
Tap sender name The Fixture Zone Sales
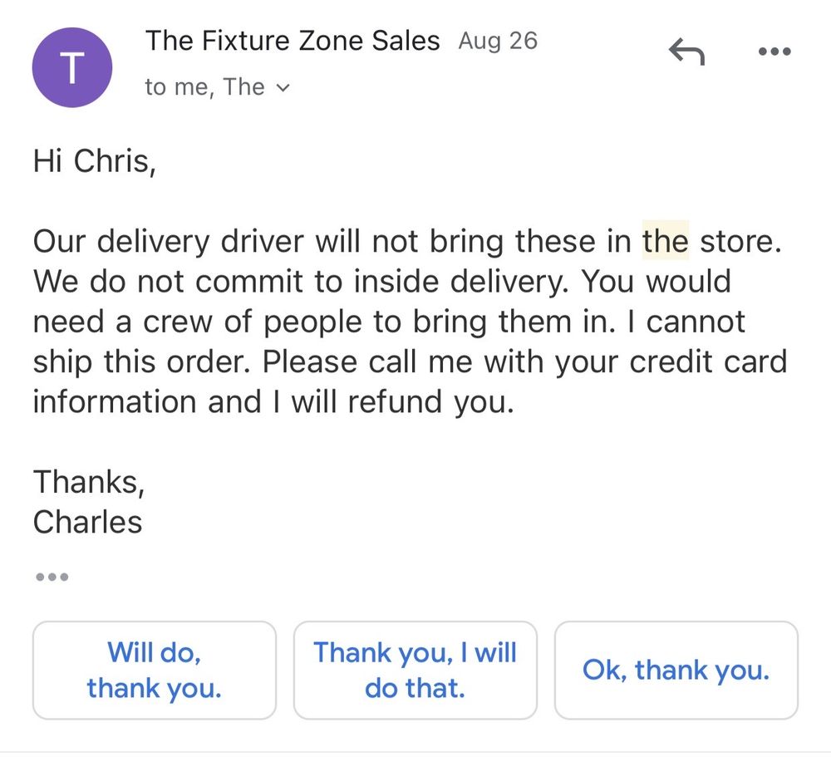point(293,41)
